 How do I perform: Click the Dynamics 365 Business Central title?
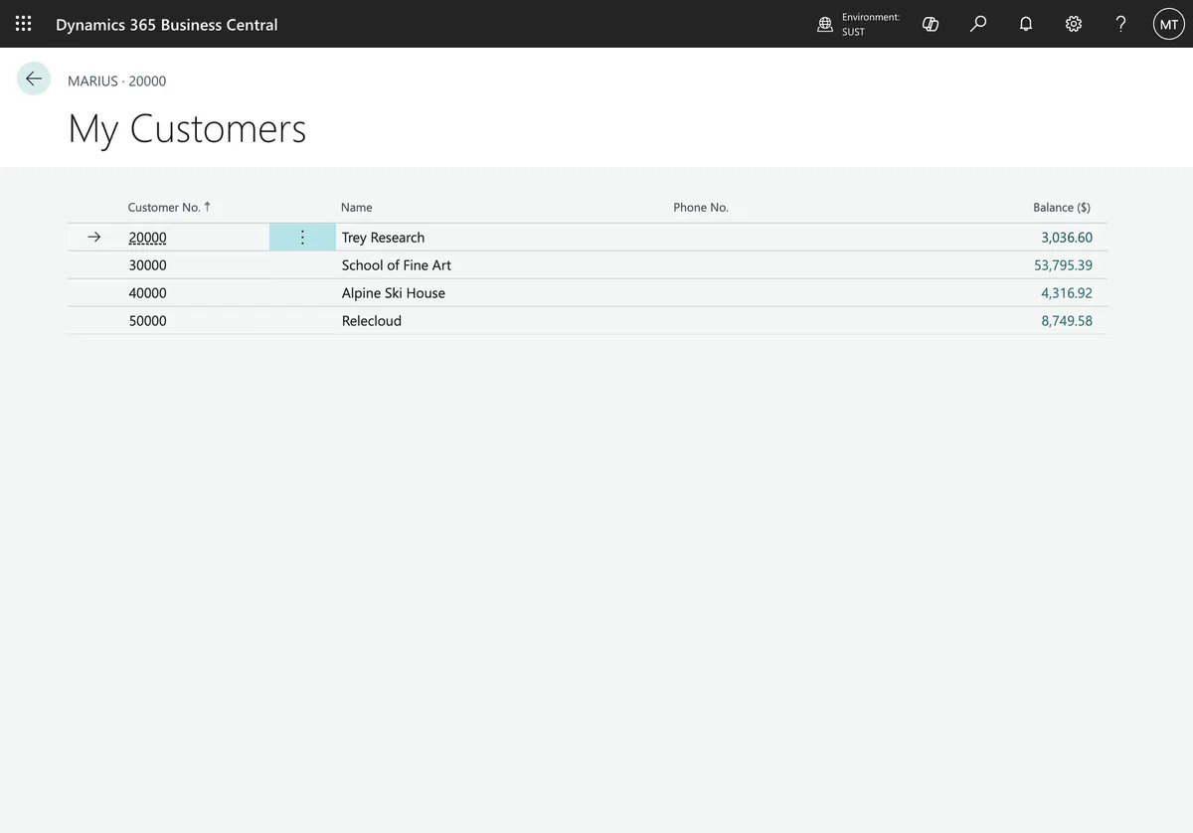(167, 24)
